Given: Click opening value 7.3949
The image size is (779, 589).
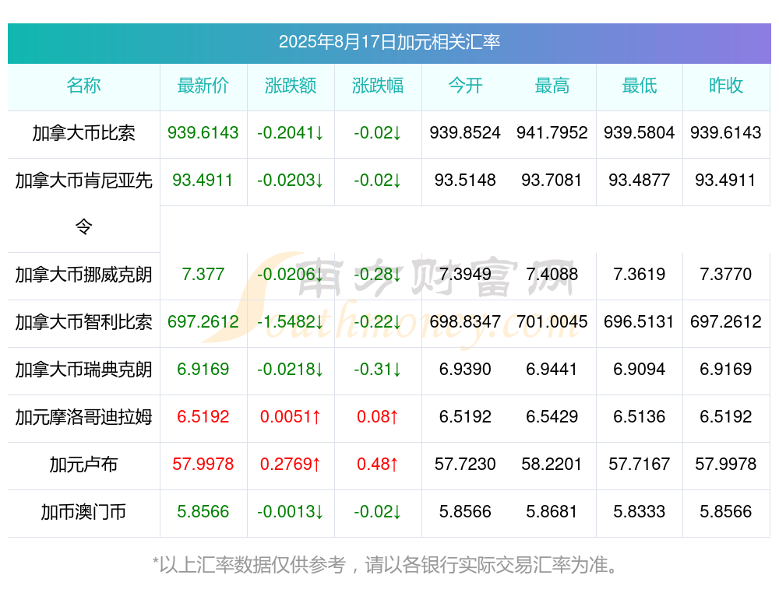Looking at the screenshot, I should click(465, 275).
